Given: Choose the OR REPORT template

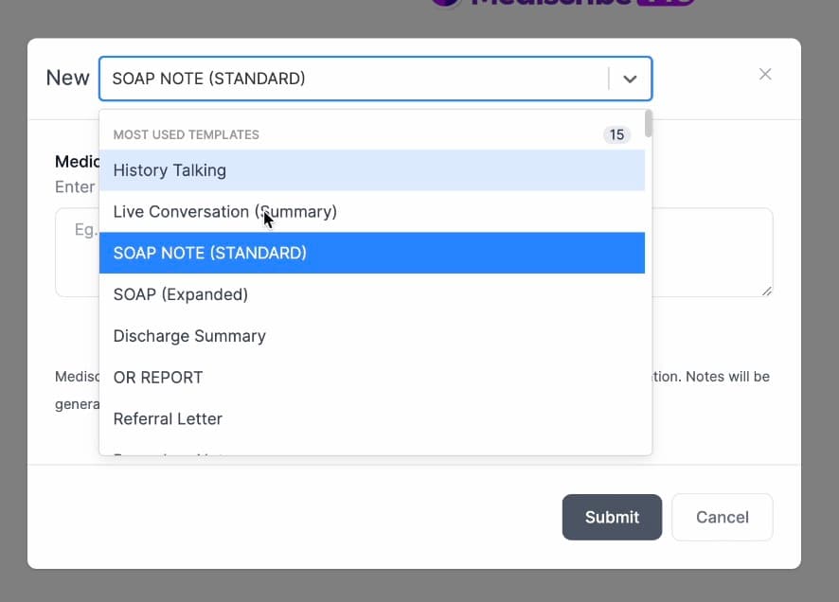Looking at the screenshot, I should coord(157,378).
